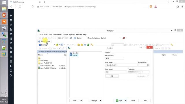Open WinSCP Files menu
Viewport: 185px width, 104px height.
[x=50, y=35]
